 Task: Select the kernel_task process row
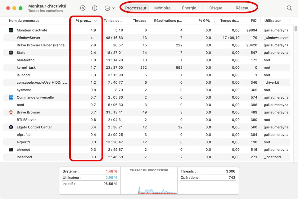click(x=147, y=67)
